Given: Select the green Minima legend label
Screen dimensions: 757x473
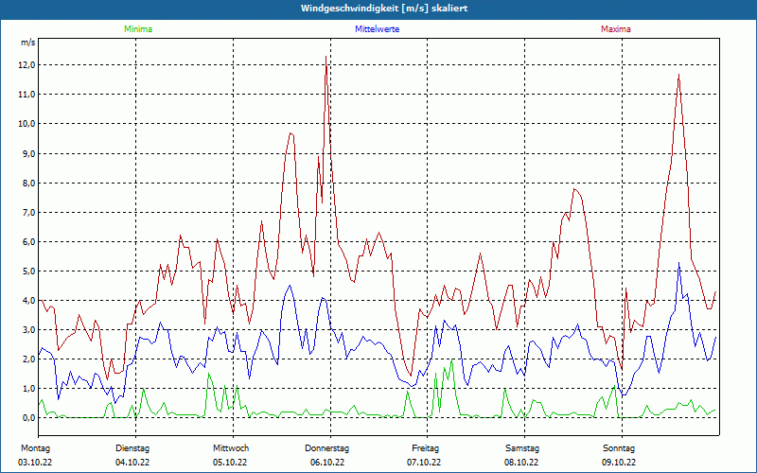Looking at the screenshot, I should pos(138,29).
